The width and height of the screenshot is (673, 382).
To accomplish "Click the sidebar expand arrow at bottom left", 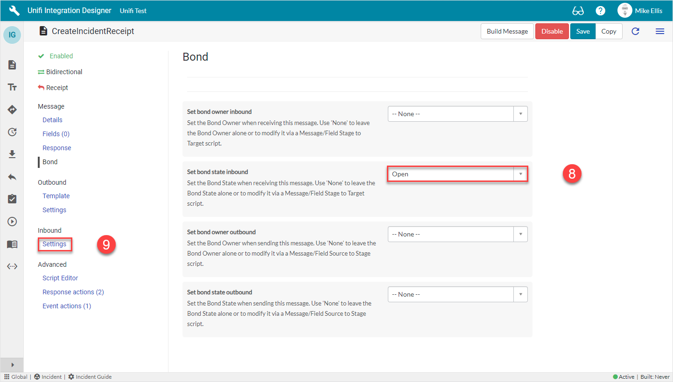I will click(12, 365).
